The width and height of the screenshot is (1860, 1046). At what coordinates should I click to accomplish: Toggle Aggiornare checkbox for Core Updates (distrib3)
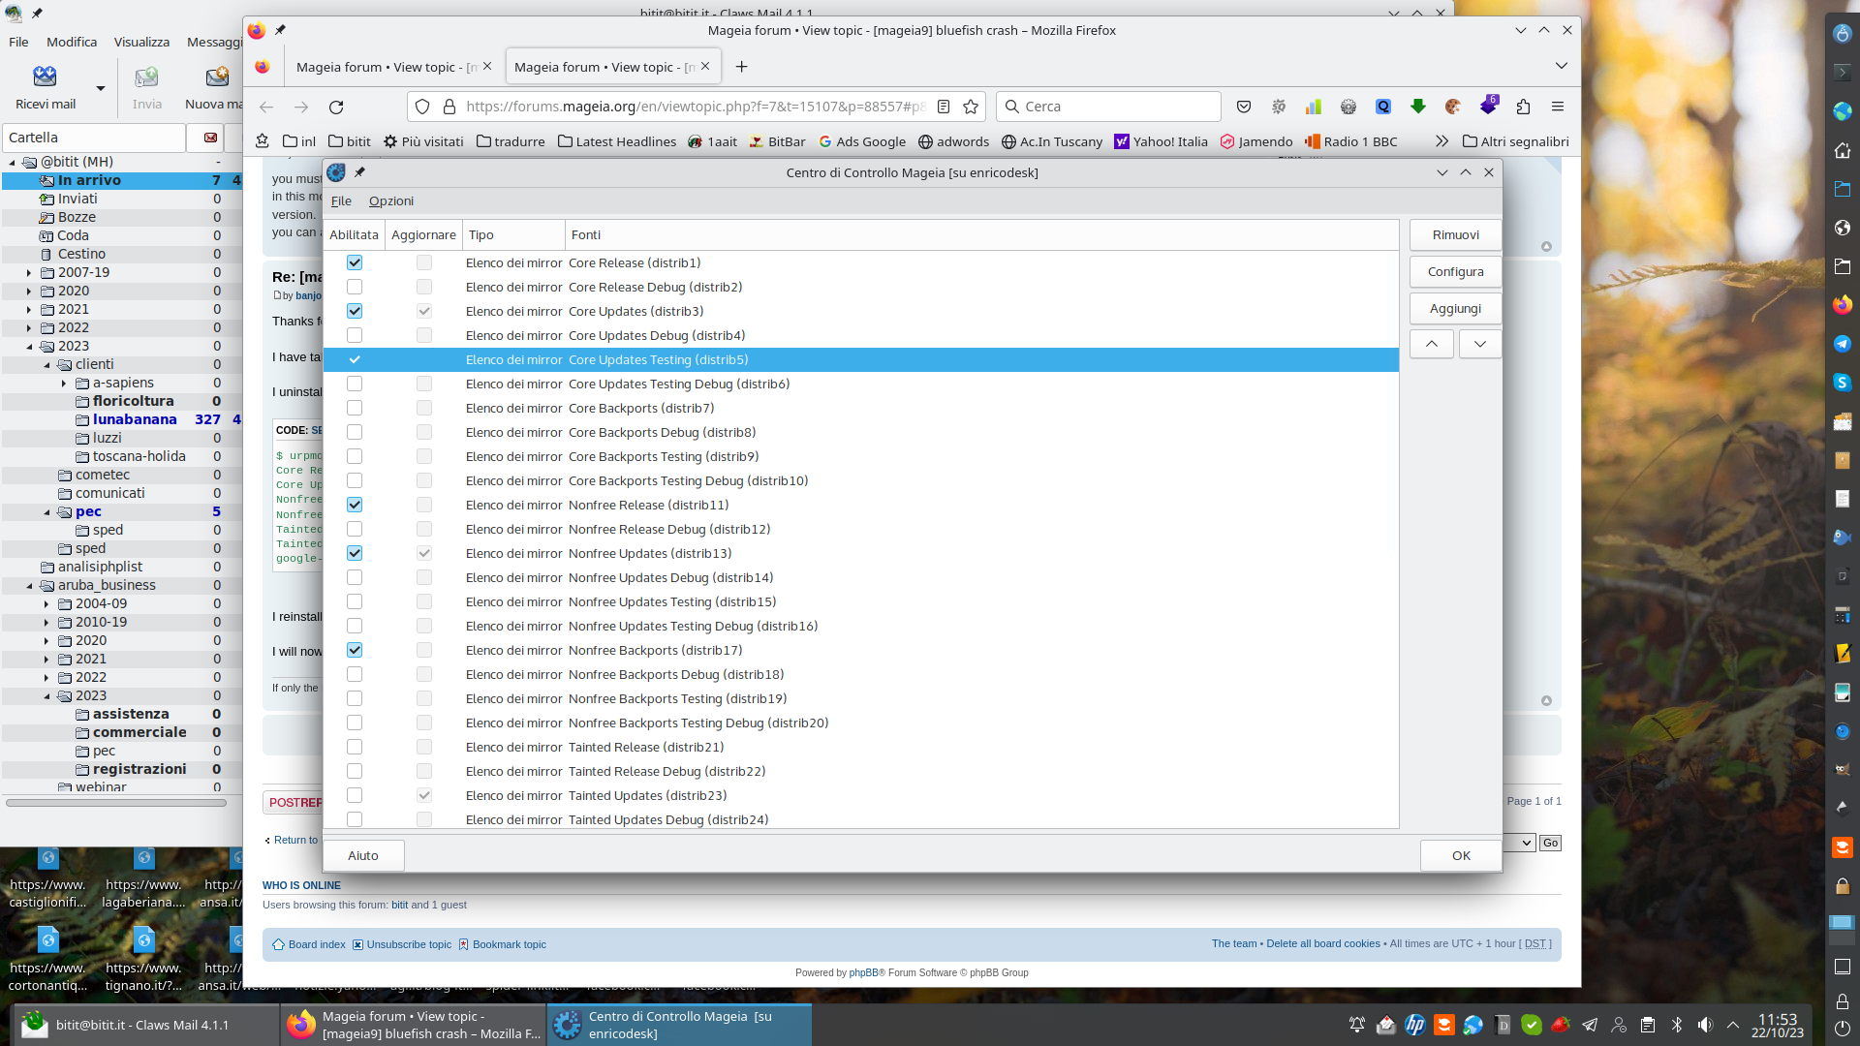click(424, 311)
